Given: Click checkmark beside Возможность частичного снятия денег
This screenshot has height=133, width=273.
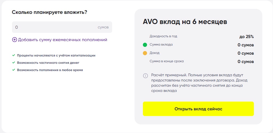Looking at the screenshot, I should (x=13, y=63).
